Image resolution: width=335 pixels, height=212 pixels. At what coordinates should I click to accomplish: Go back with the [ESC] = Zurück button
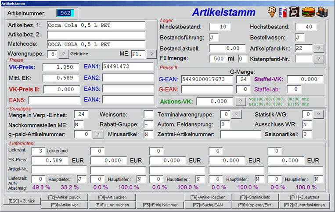22,201
